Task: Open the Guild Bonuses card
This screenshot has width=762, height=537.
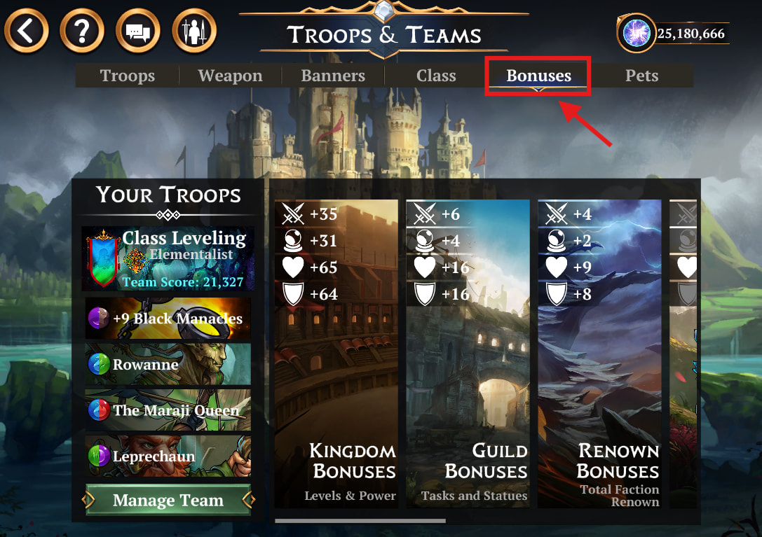Action: pos(468,354)
